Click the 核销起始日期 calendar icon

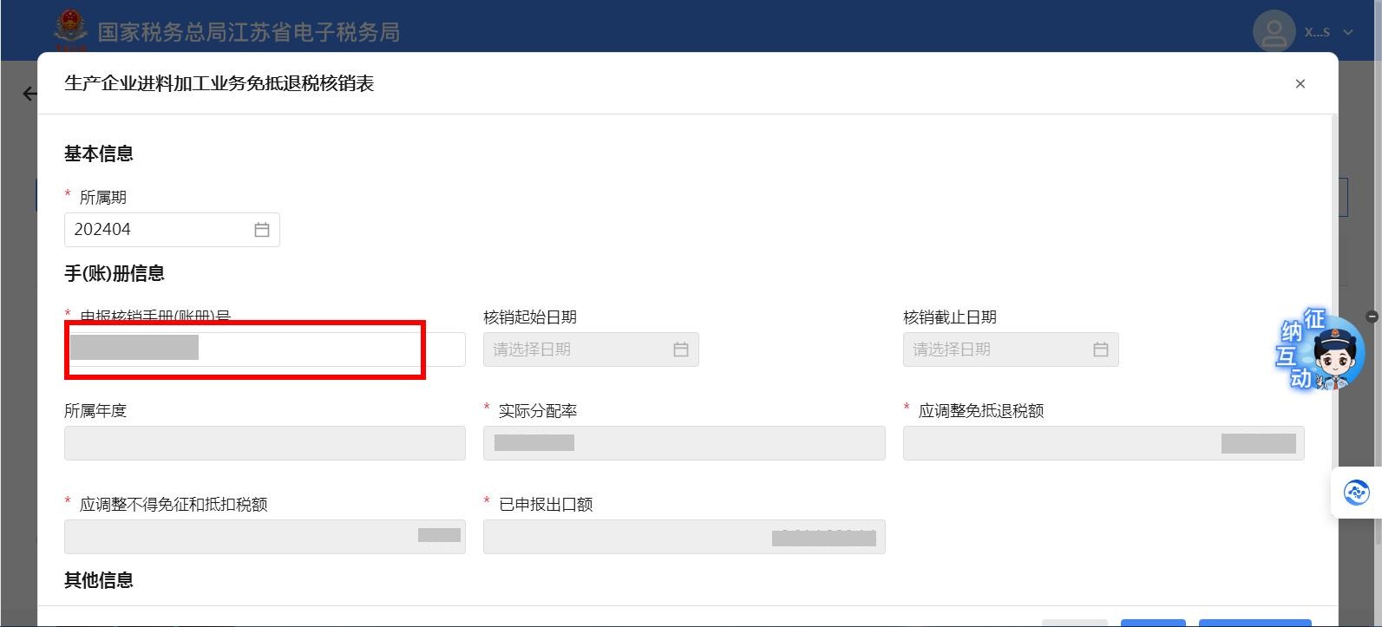(x=681, y=349)
